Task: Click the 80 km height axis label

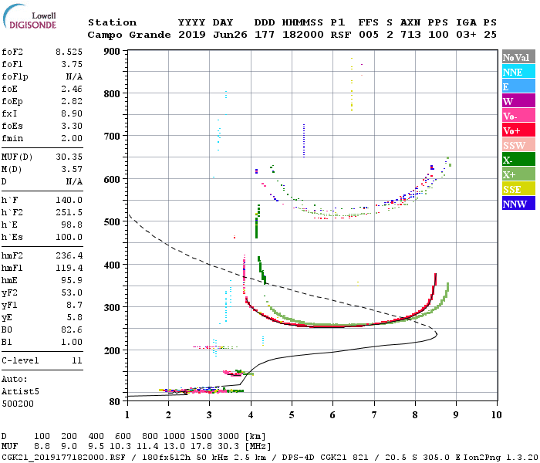Action: click(x=115, y=402)
